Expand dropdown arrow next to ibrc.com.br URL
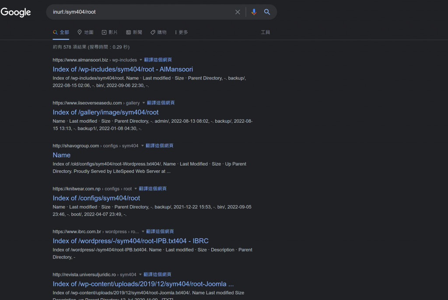 (x=143, y=231)
